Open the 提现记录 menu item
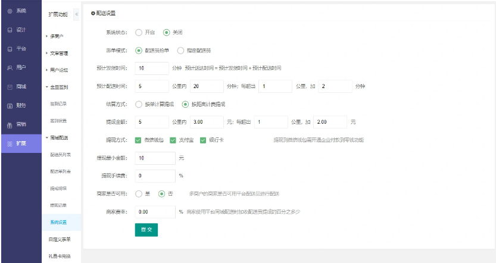Image resolution: width=496 pixels, height=263 pixels. tap(58, 205)
